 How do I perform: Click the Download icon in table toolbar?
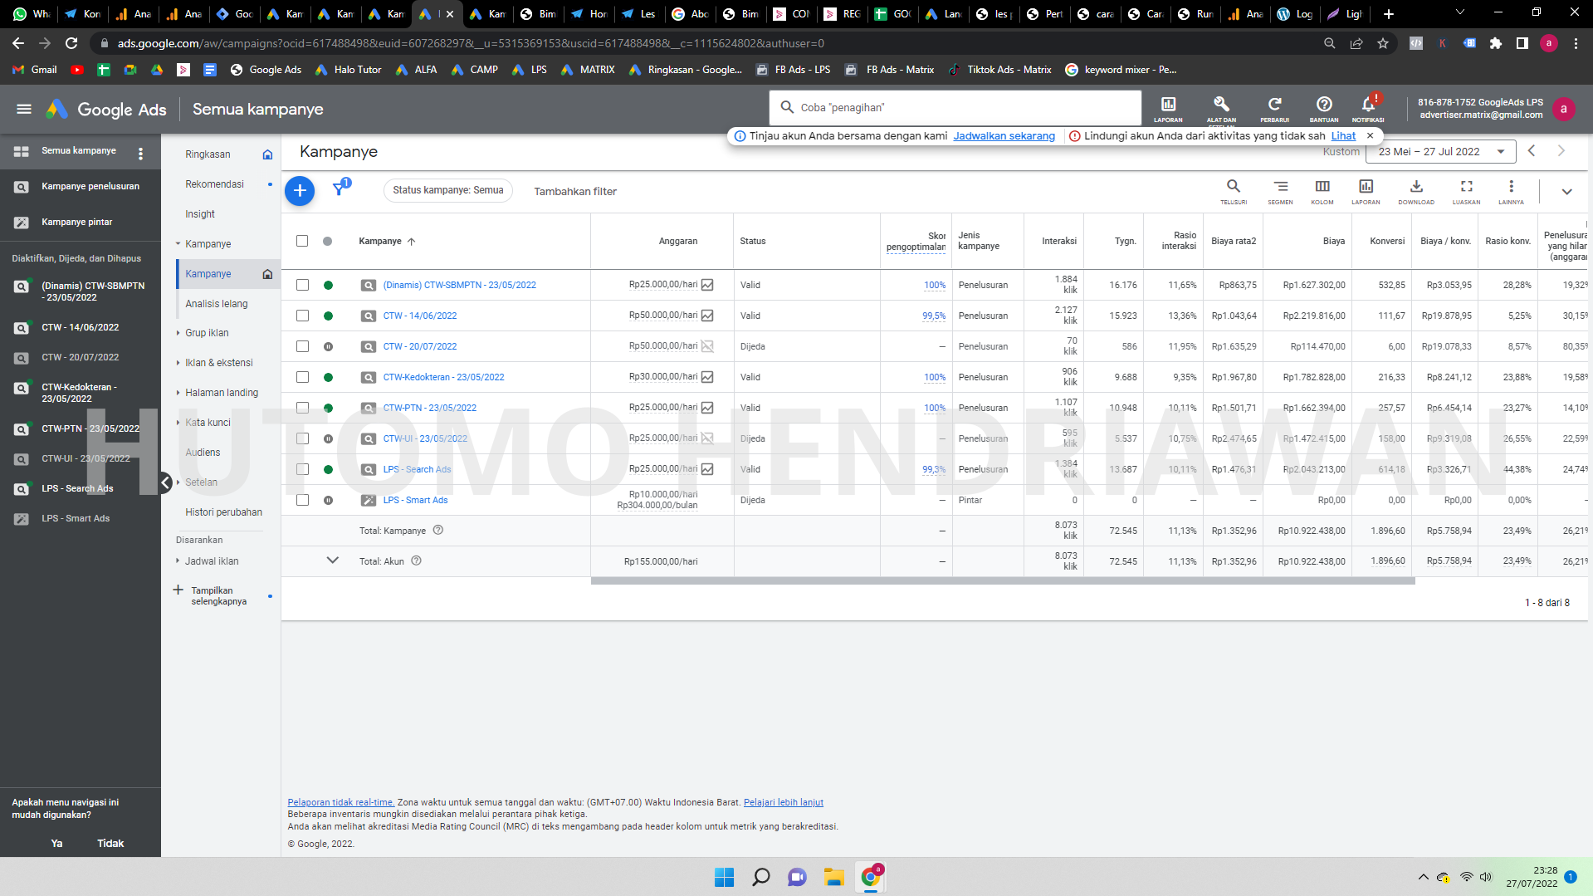tap(1416, 190)
